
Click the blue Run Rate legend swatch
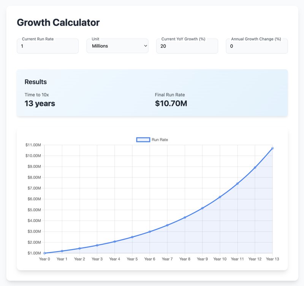(x=143, y=140)
